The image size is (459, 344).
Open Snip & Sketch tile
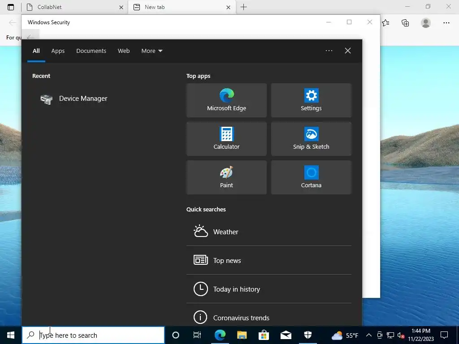311,139
